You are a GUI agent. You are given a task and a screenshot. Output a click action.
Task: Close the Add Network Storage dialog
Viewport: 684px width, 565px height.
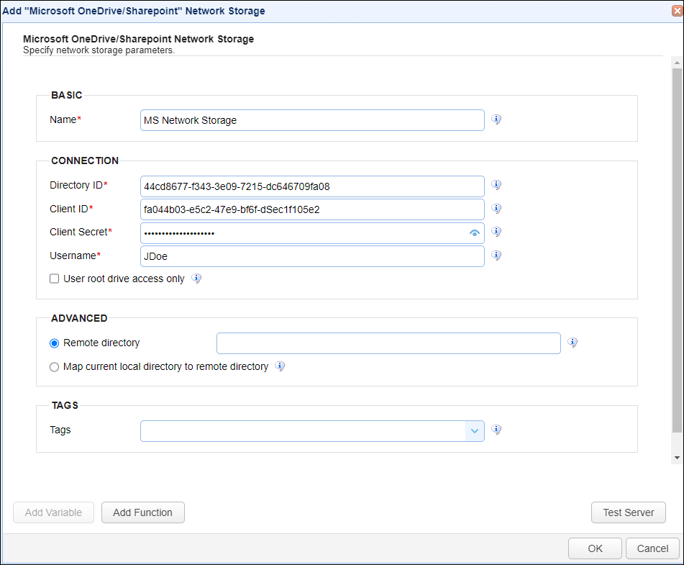click(x=678, y=11)
